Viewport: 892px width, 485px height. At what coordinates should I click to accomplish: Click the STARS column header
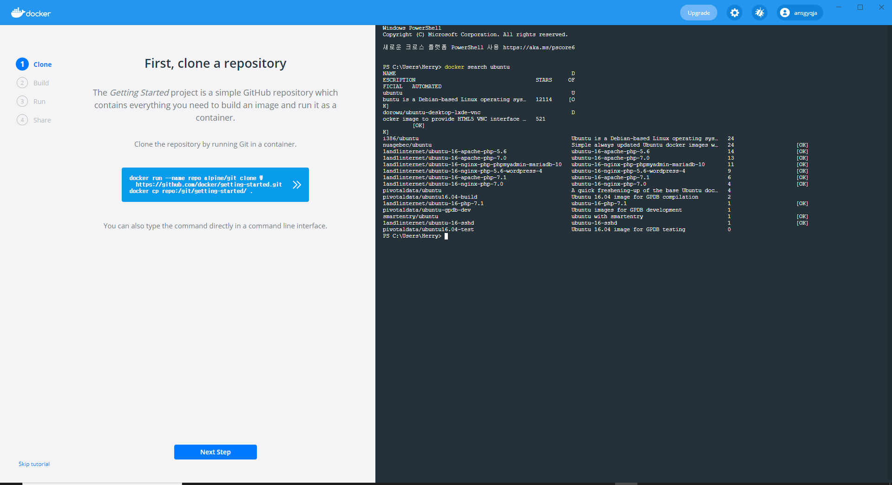coord(544,80)
